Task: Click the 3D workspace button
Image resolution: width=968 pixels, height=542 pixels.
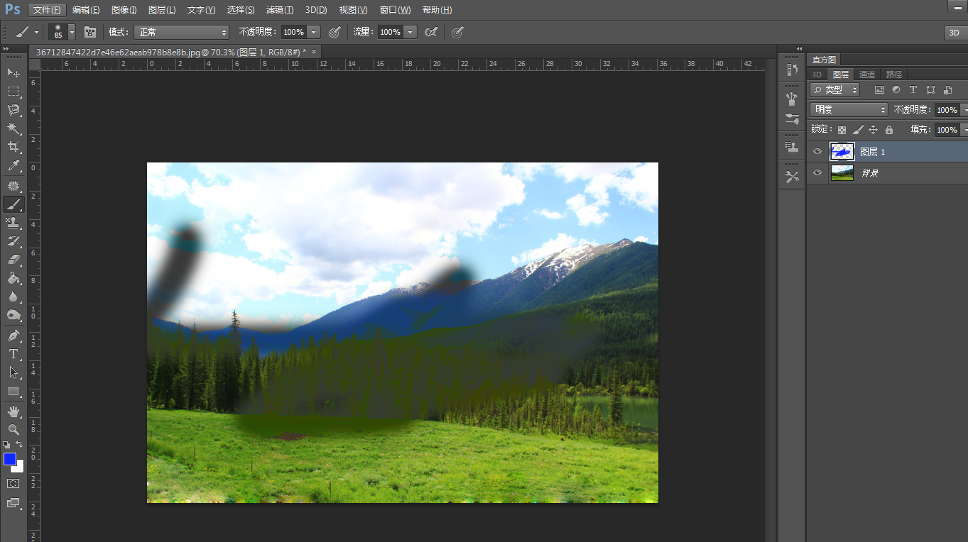Action: pyautogui.click(x=955, y=33)
